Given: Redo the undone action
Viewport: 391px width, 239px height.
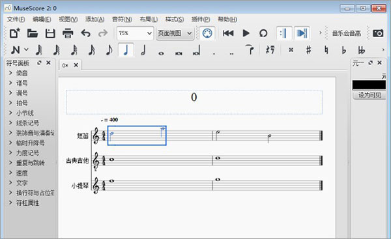Looking at the screenshot, I should click(x=103, y=33).
